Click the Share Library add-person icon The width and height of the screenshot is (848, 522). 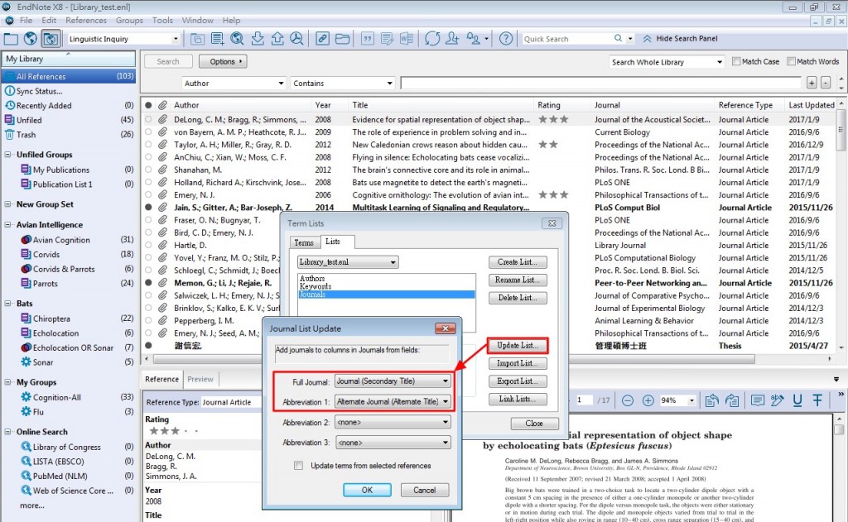tap(452, 39)
